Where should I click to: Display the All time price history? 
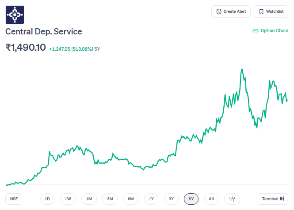click(211, 199)
